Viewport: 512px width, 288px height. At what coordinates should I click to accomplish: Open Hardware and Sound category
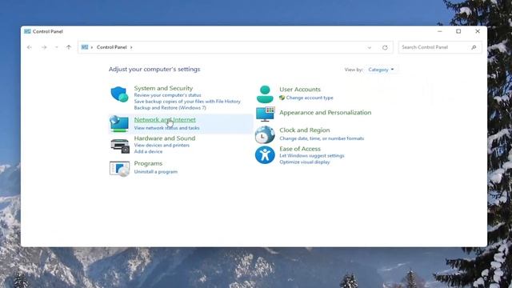165,138
